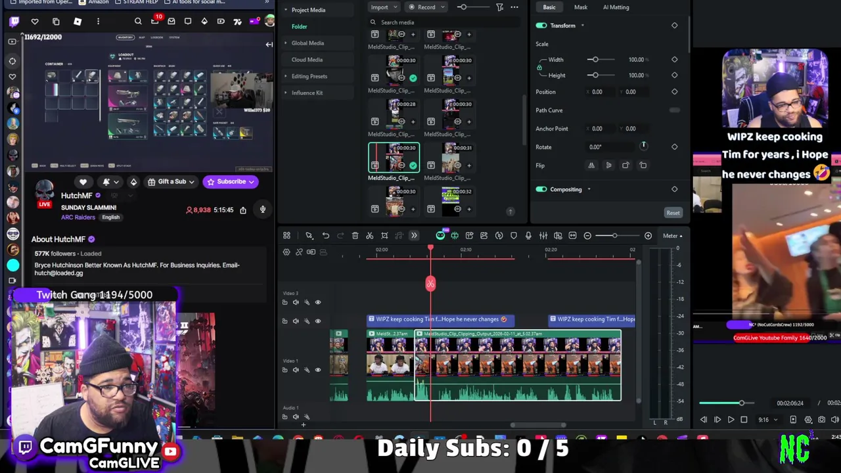Switch to the Mask tab

point(581,7)
